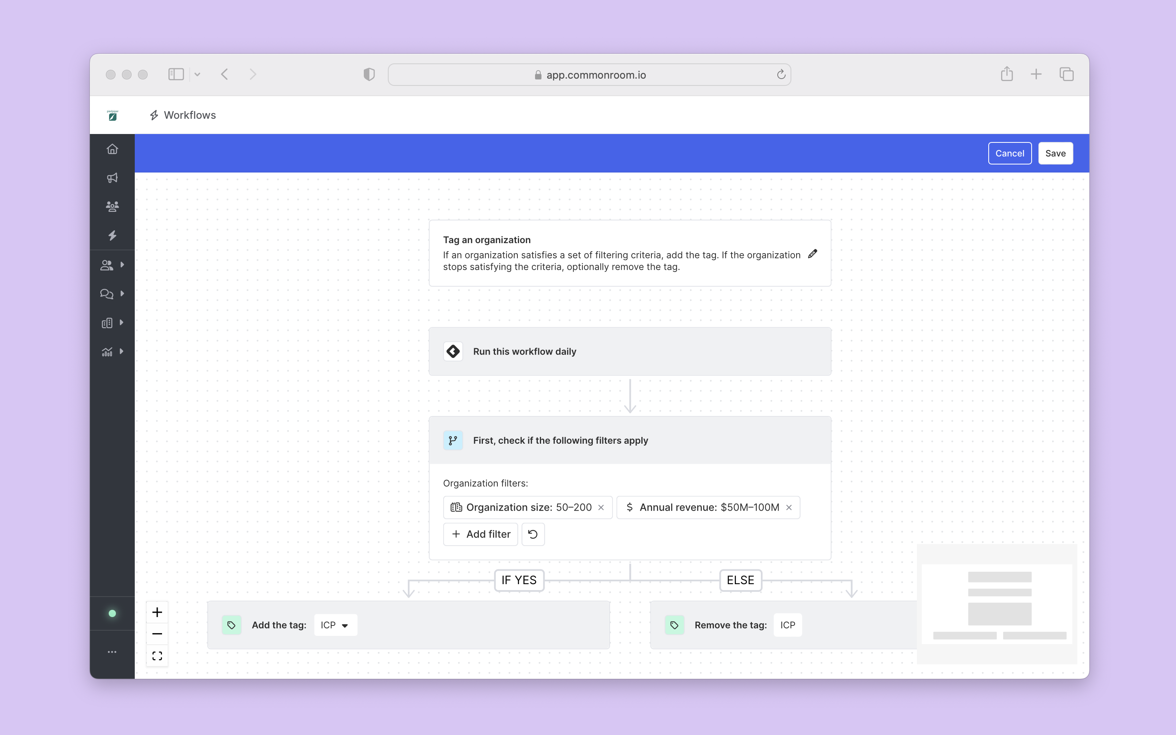The height and width of the screenshot is (735, 1176).
Task: Click the Save button
Action: pos(1055,154)
